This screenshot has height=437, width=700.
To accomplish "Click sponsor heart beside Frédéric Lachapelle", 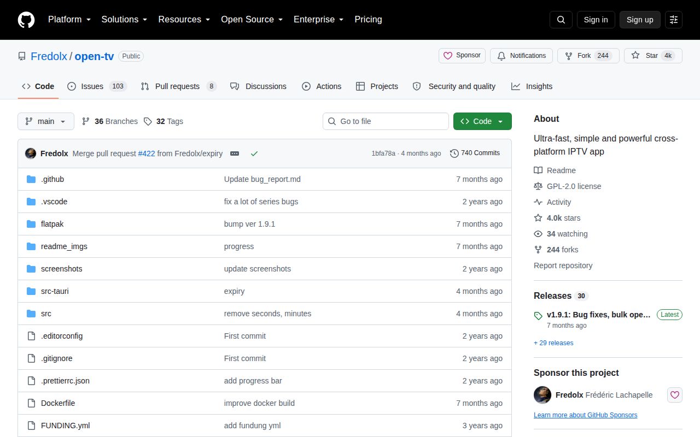I will (x=675, y=395).
